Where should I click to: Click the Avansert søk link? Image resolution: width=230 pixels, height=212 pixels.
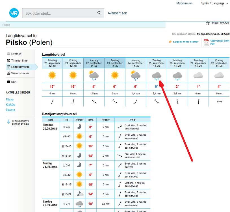[x=117, y=13]
